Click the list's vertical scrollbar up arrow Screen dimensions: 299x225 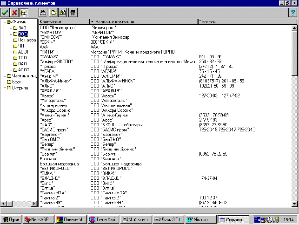click(294, 28)
